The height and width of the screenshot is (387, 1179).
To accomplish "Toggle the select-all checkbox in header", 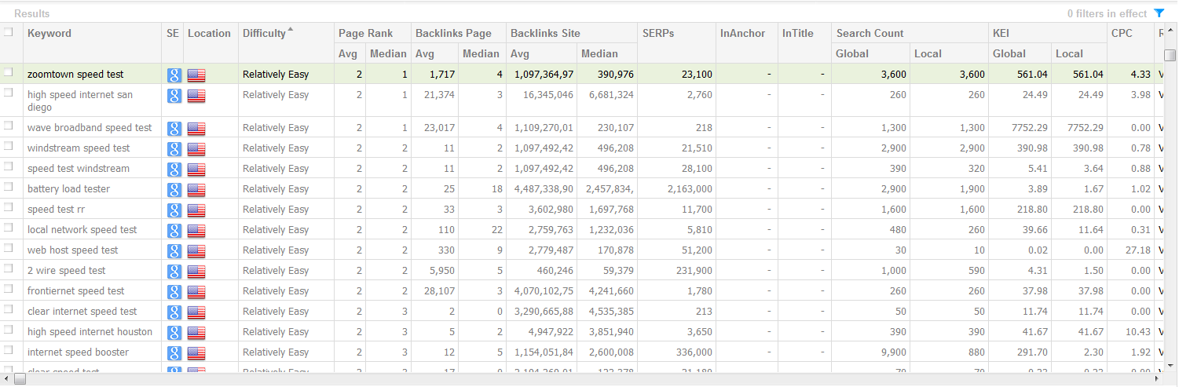I will pyautogui.click(x=9, y=32).
